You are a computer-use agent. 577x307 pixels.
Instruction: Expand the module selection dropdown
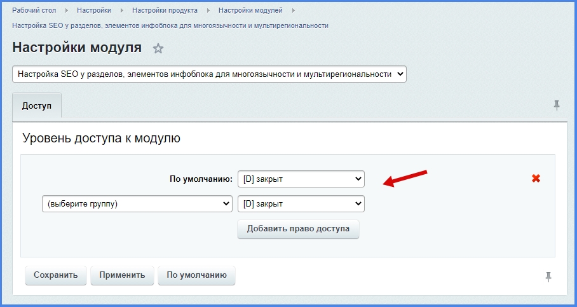click(x=209, y=74)
